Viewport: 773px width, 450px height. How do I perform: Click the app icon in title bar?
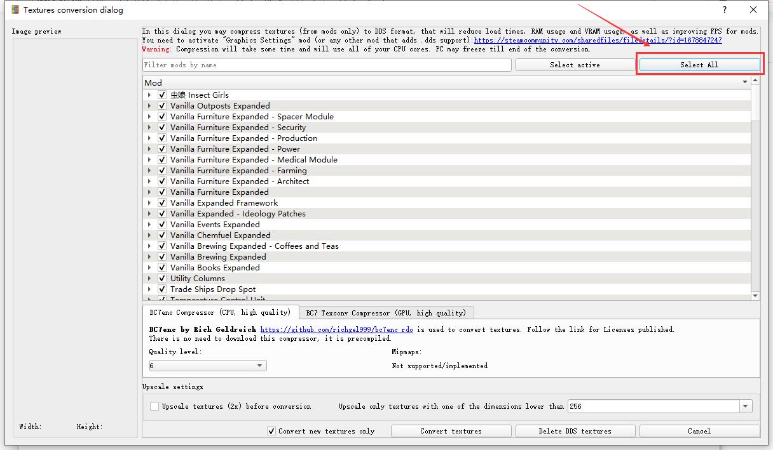(x=15, y=10)
